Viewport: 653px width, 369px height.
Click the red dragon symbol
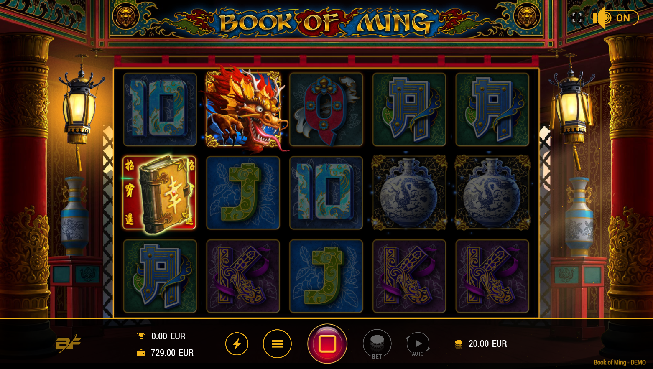[x=243, y=109]
